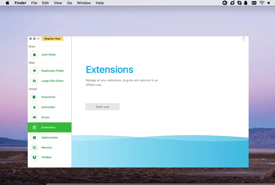Click the help question mark icon
This screenshot has width=275, height=185.
(x=243, y=39)
